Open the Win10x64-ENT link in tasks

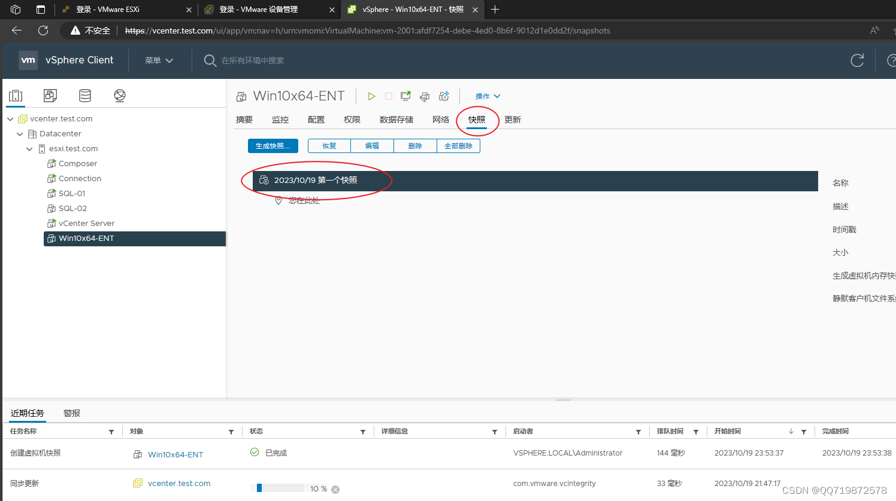point(175,454)
